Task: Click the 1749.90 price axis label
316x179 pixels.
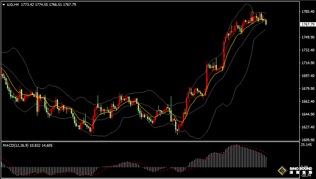Action: 308,37
